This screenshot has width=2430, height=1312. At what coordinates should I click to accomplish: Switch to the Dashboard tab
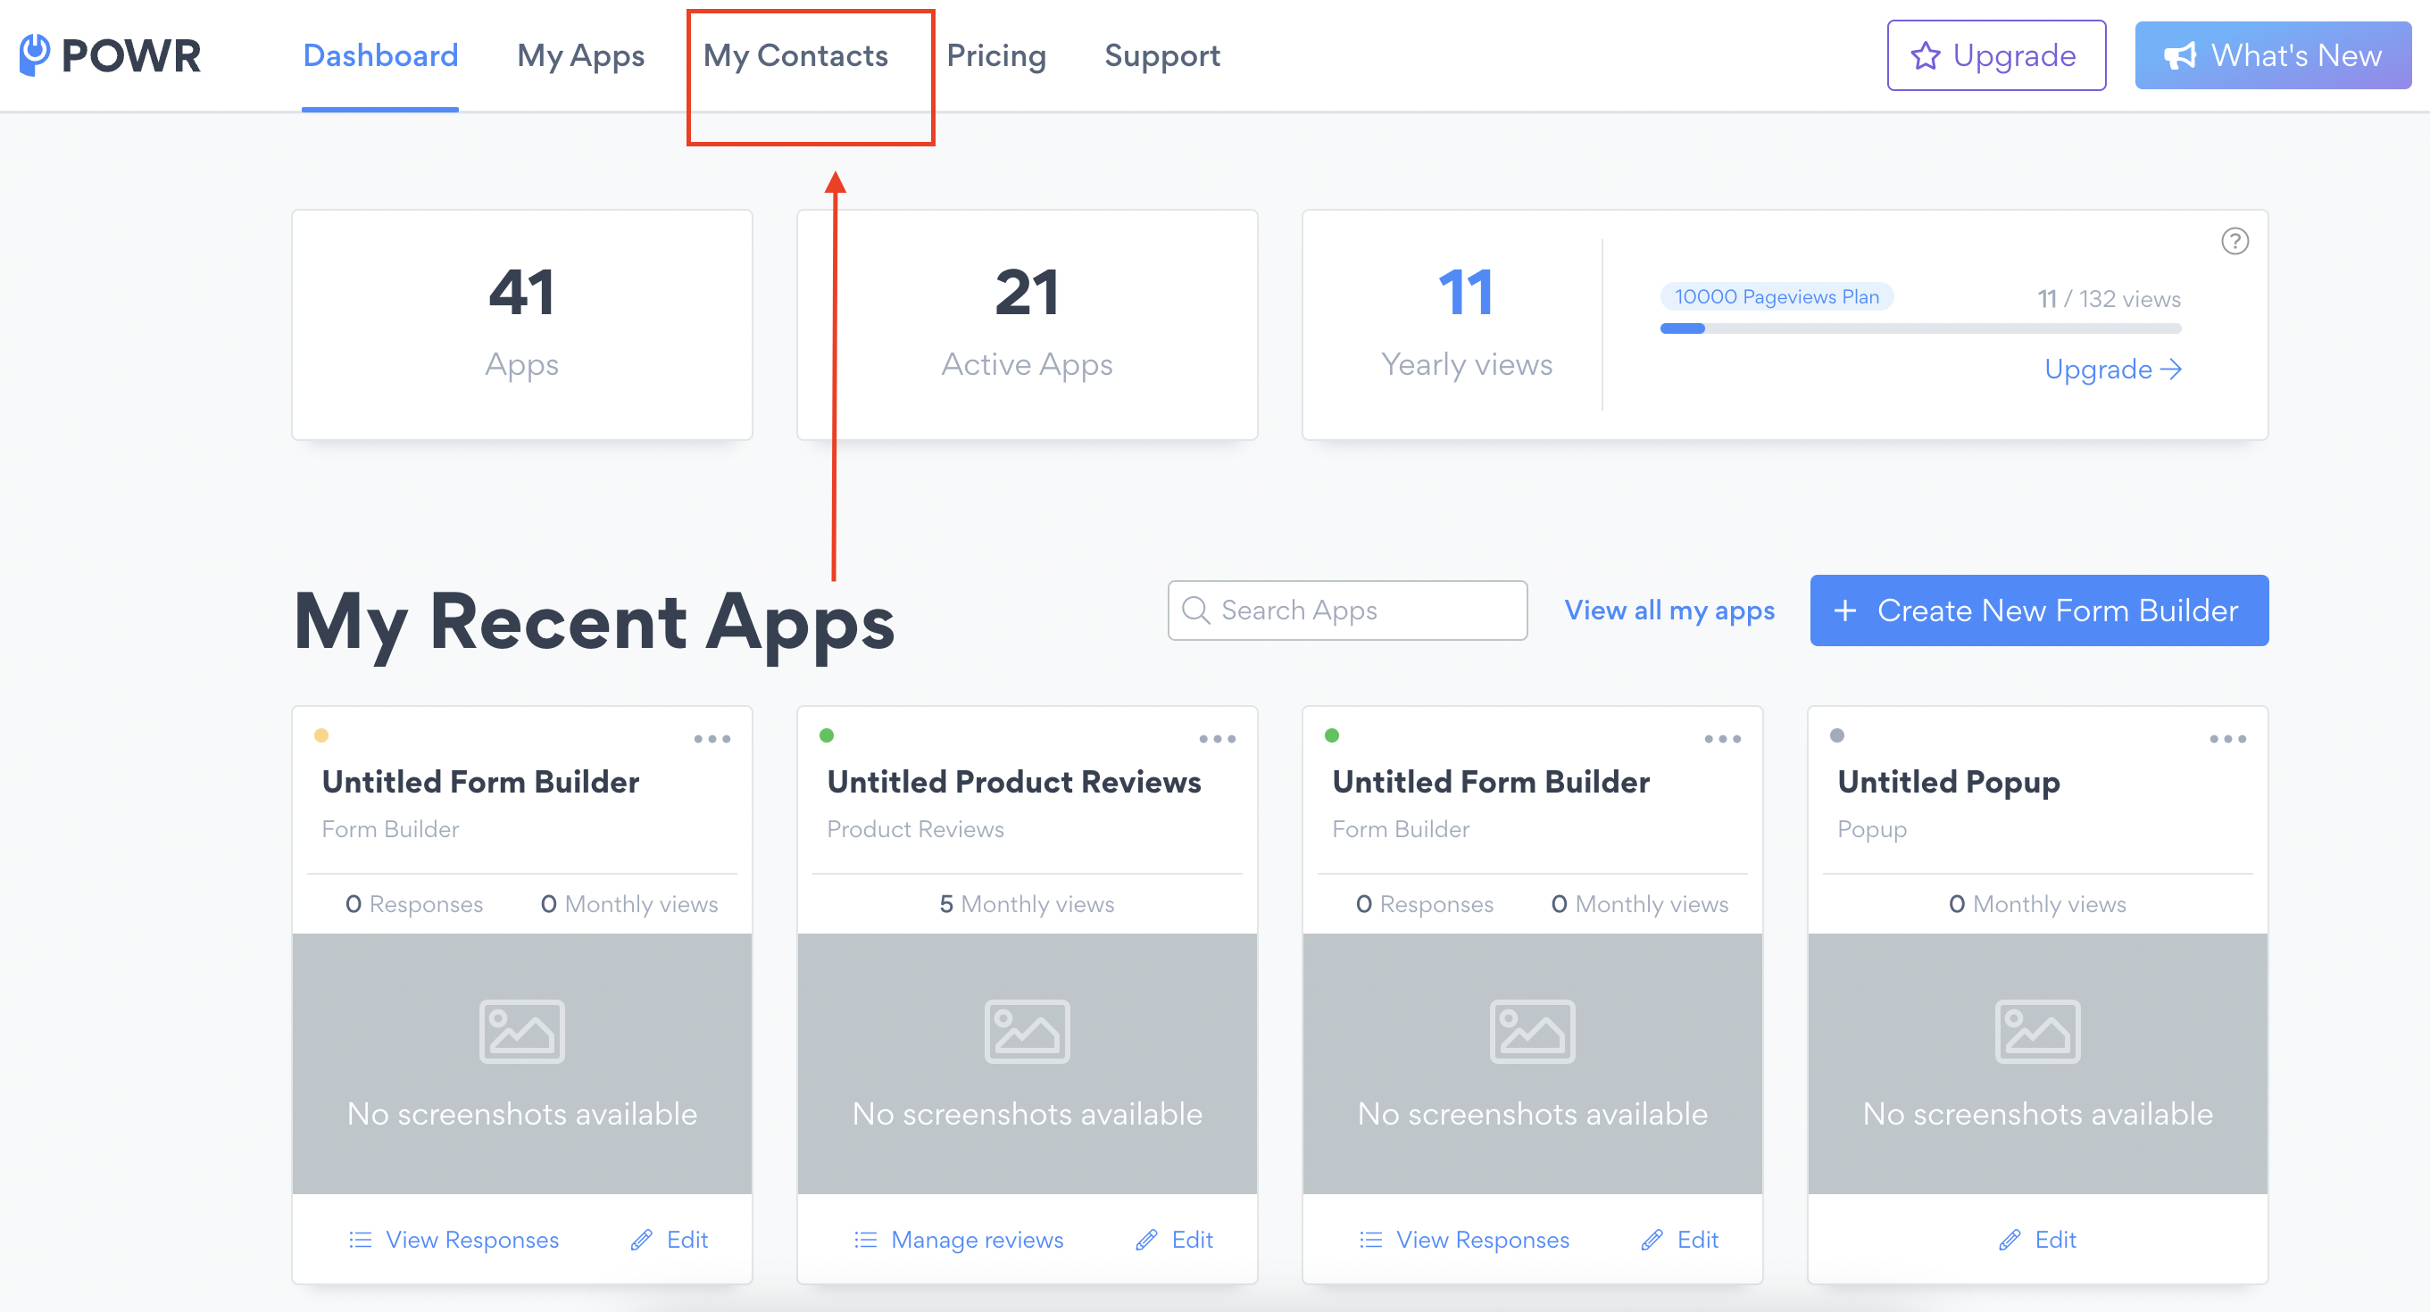380,55
